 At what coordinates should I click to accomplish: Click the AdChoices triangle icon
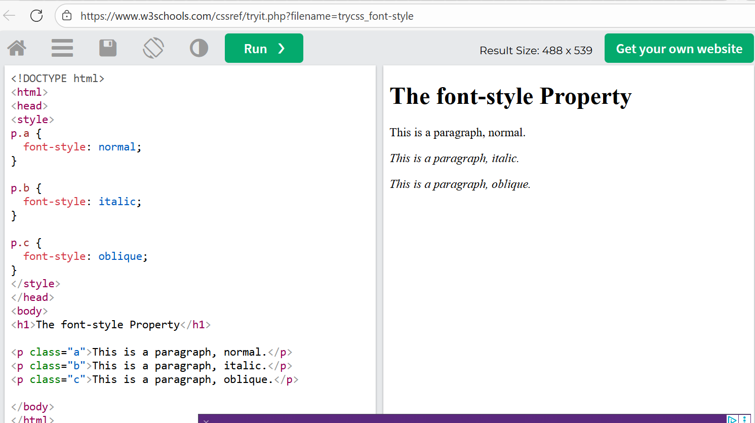[x=732, y=419]
